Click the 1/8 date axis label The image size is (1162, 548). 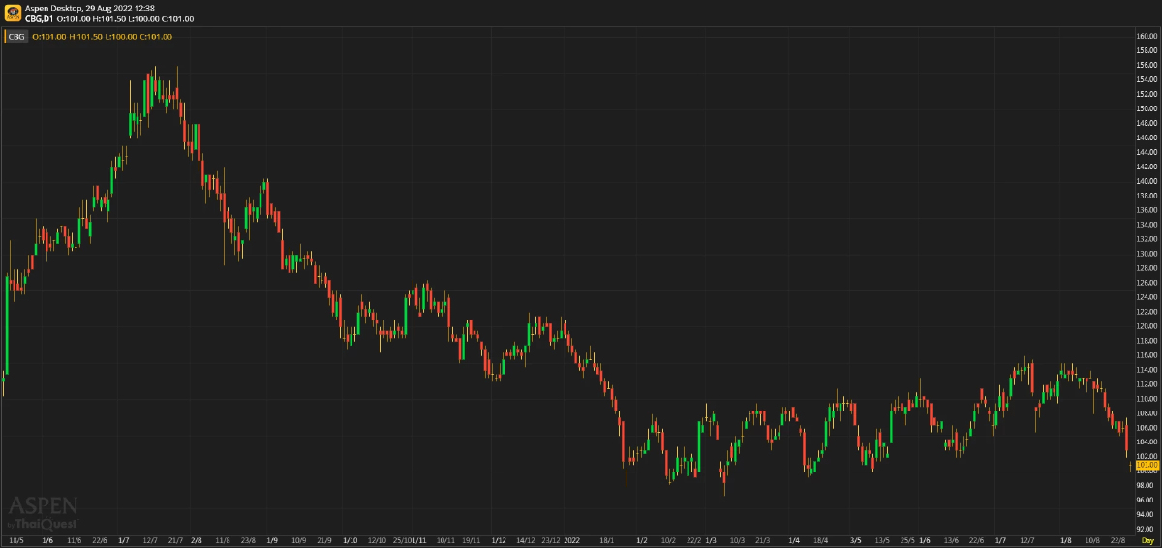coord(1065,541)
